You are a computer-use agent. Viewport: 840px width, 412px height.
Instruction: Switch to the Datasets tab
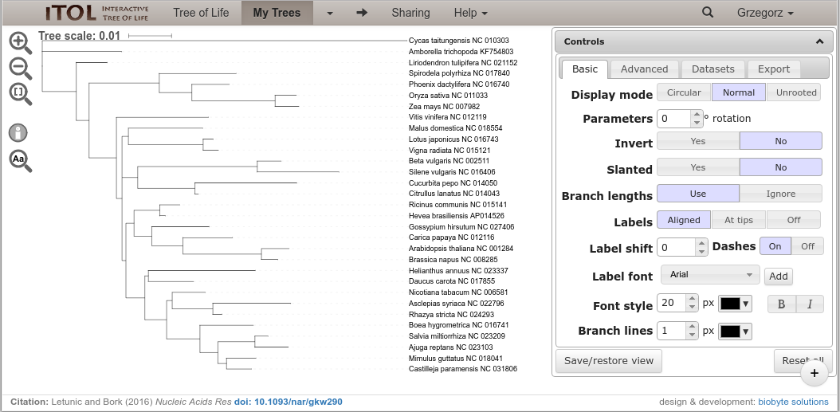(x=713, y=69)
